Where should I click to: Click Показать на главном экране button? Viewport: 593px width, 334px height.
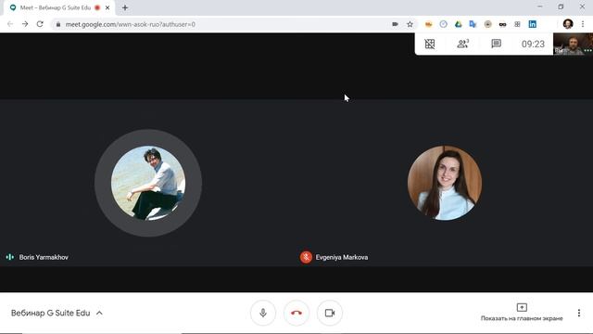pyautogui.click(x=522, y=313)
